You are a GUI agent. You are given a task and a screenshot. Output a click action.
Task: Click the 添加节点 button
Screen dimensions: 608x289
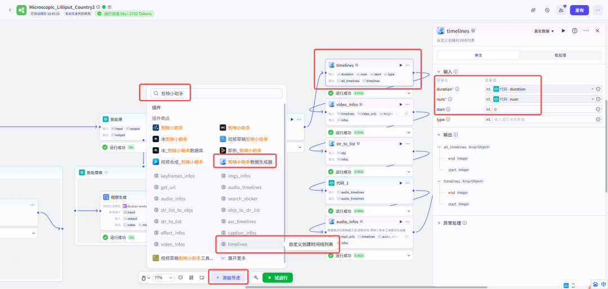pyautogui.click(x=228, y=278)
